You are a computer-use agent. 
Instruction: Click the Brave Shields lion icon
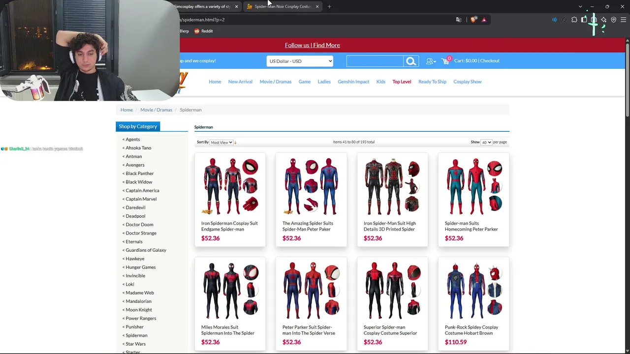[473, 20]
